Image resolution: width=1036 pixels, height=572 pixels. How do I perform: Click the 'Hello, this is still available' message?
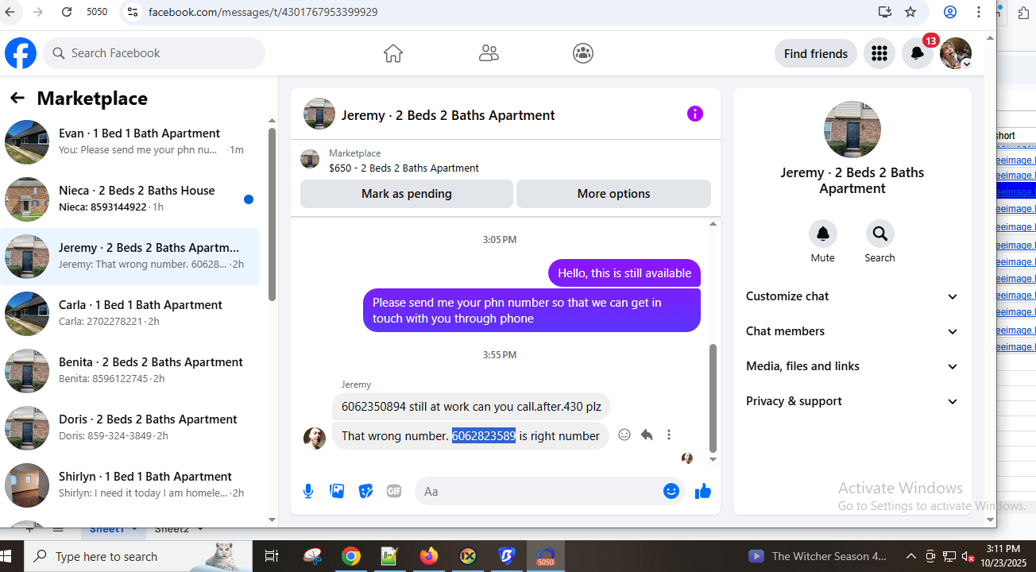pyautogui.click(x=624, y=273)
